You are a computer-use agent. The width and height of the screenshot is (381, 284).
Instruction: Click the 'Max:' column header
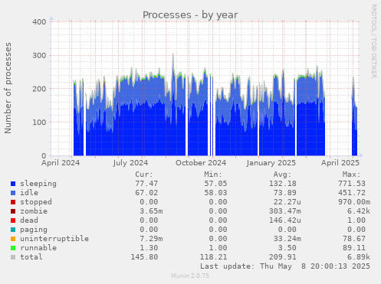351,175
